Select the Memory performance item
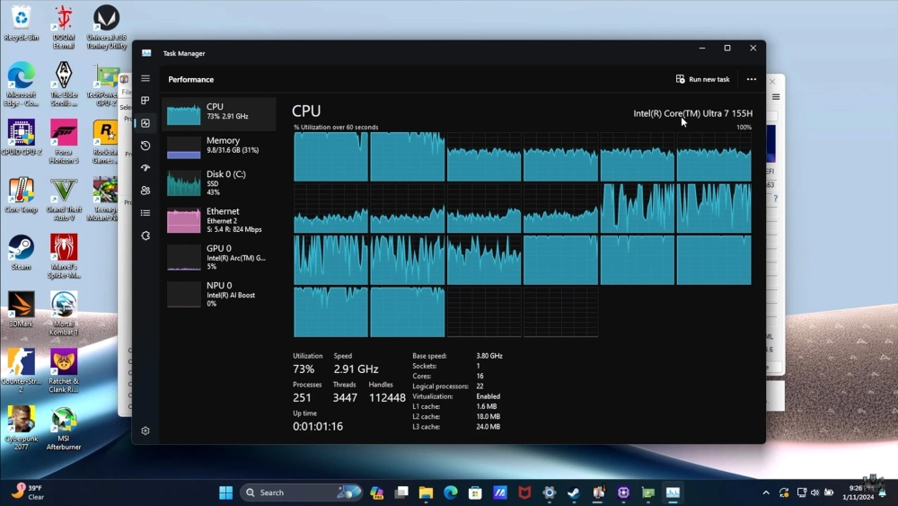 pyautogui.click(x=219, y=146)
